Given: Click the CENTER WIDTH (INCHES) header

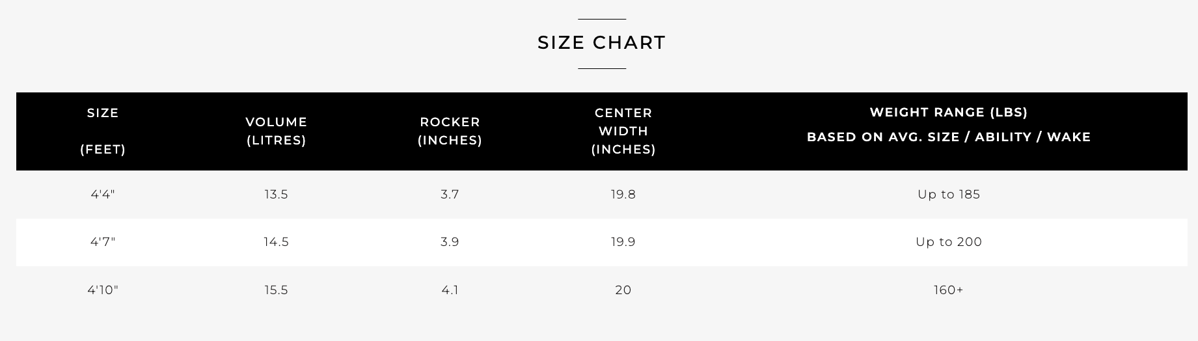Looking at the screenshot, I should click(x=623, y=131).
